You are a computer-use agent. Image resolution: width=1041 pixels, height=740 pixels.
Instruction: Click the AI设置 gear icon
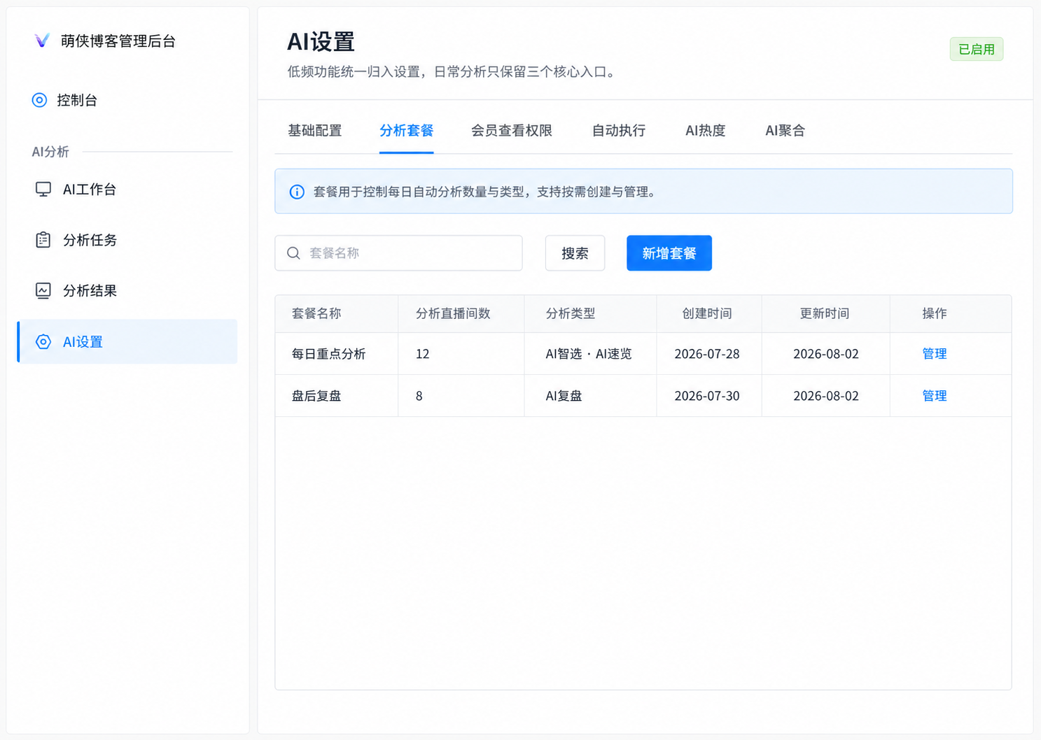[43, 341]
